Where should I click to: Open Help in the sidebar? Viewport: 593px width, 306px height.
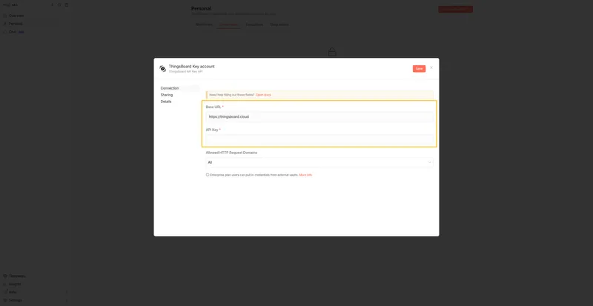point(13,292)
